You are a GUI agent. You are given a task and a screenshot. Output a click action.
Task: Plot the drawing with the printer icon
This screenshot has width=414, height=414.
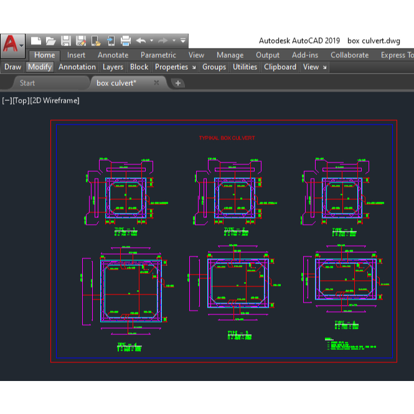(125, 41)
